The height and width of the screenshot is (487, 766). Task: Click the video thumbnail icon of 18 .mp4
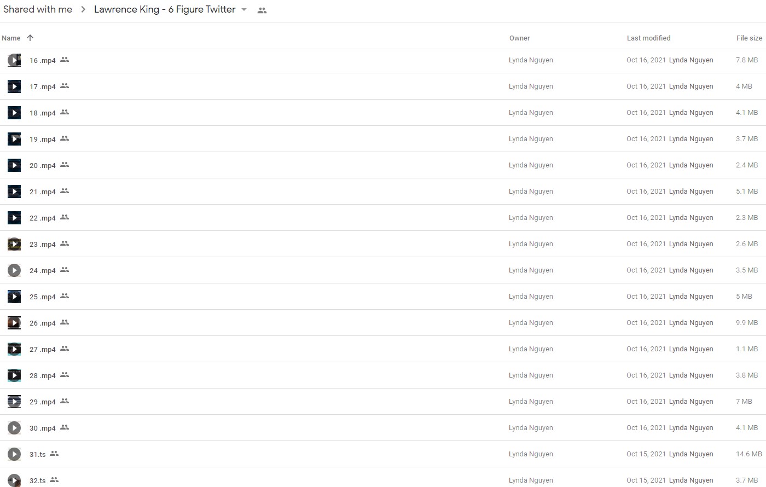[14, 113]
